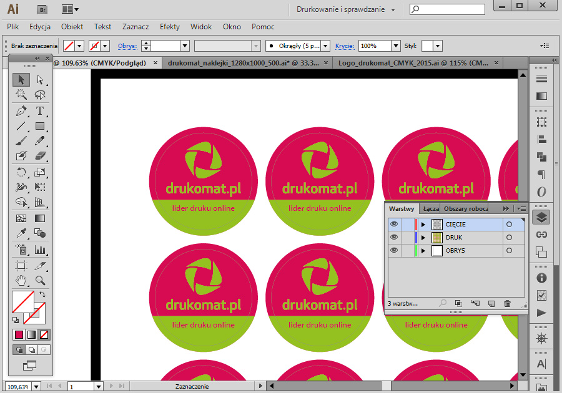Image resolution: width=562 pixels, height=393 pixels.
Task: Select the Pencil tool
Action: (x=40, y=141)
